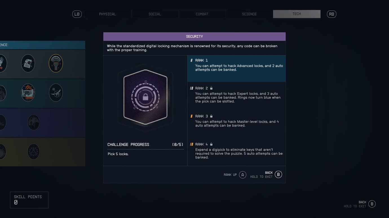Switch to the Combat skill tab
The width and height of the screenshot is (389, 218).
(202, 14)
